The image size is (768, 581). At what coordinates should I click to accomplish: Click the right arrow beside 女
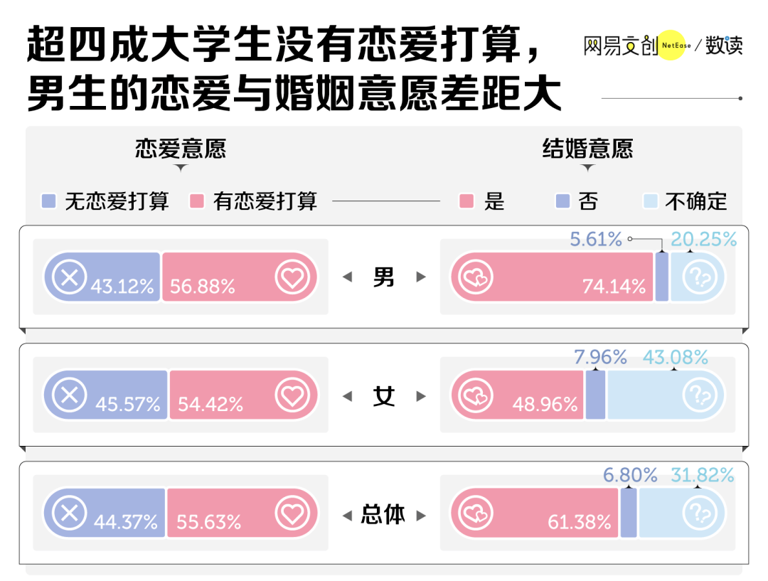point(421,396)
